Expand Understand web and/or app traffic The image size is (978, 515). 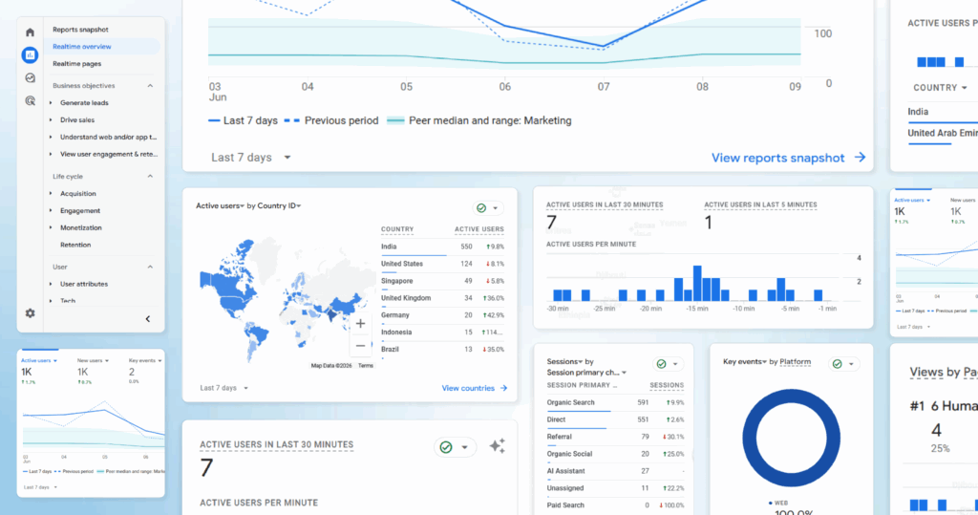pos(51,137)
